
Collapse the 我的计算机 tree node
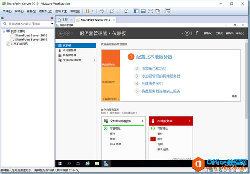tap(4, 31)
